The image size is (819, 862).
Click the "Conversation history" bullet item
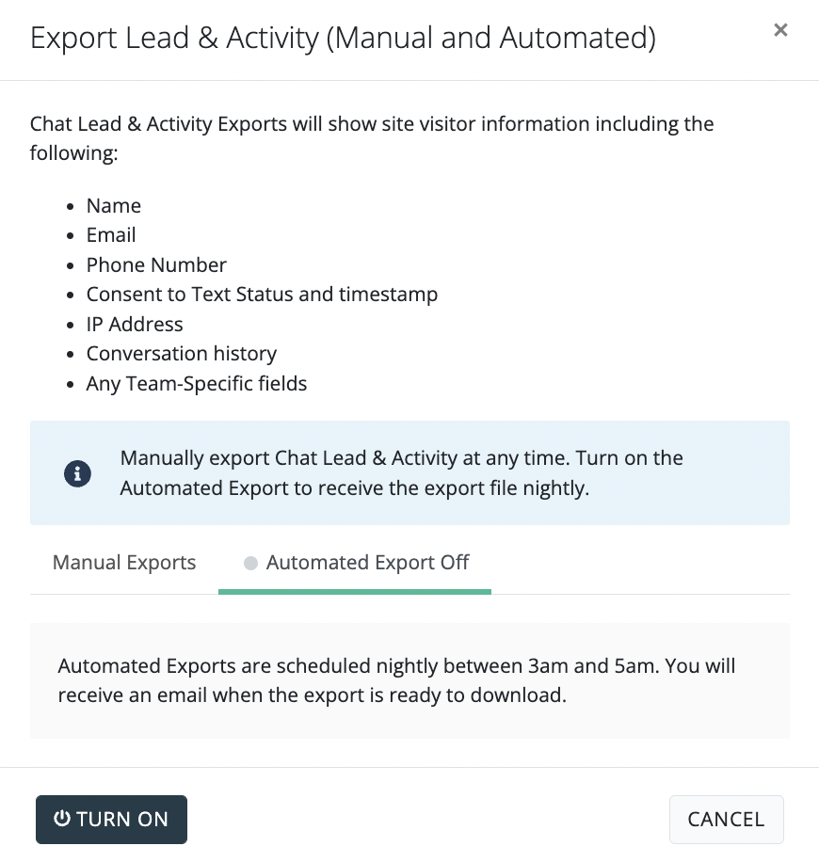click(182, 354)
